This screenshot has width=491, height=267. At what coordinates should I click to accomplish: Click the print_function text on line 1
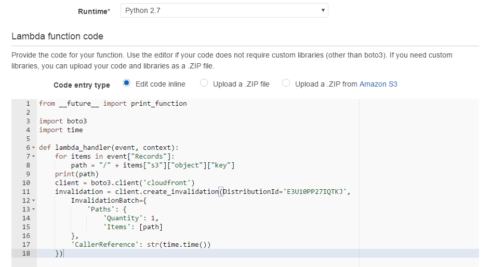[159, 104]
